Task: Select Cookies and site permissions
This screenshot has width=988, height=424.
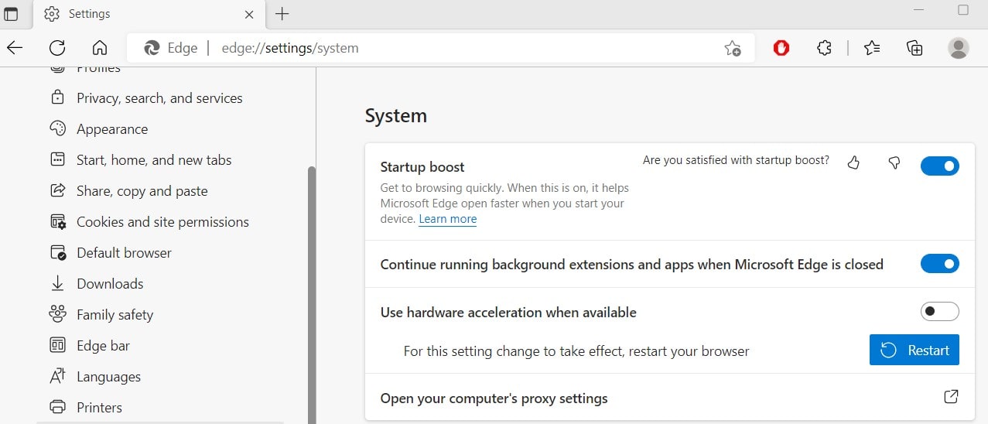Action: click(x=162, y=222)
